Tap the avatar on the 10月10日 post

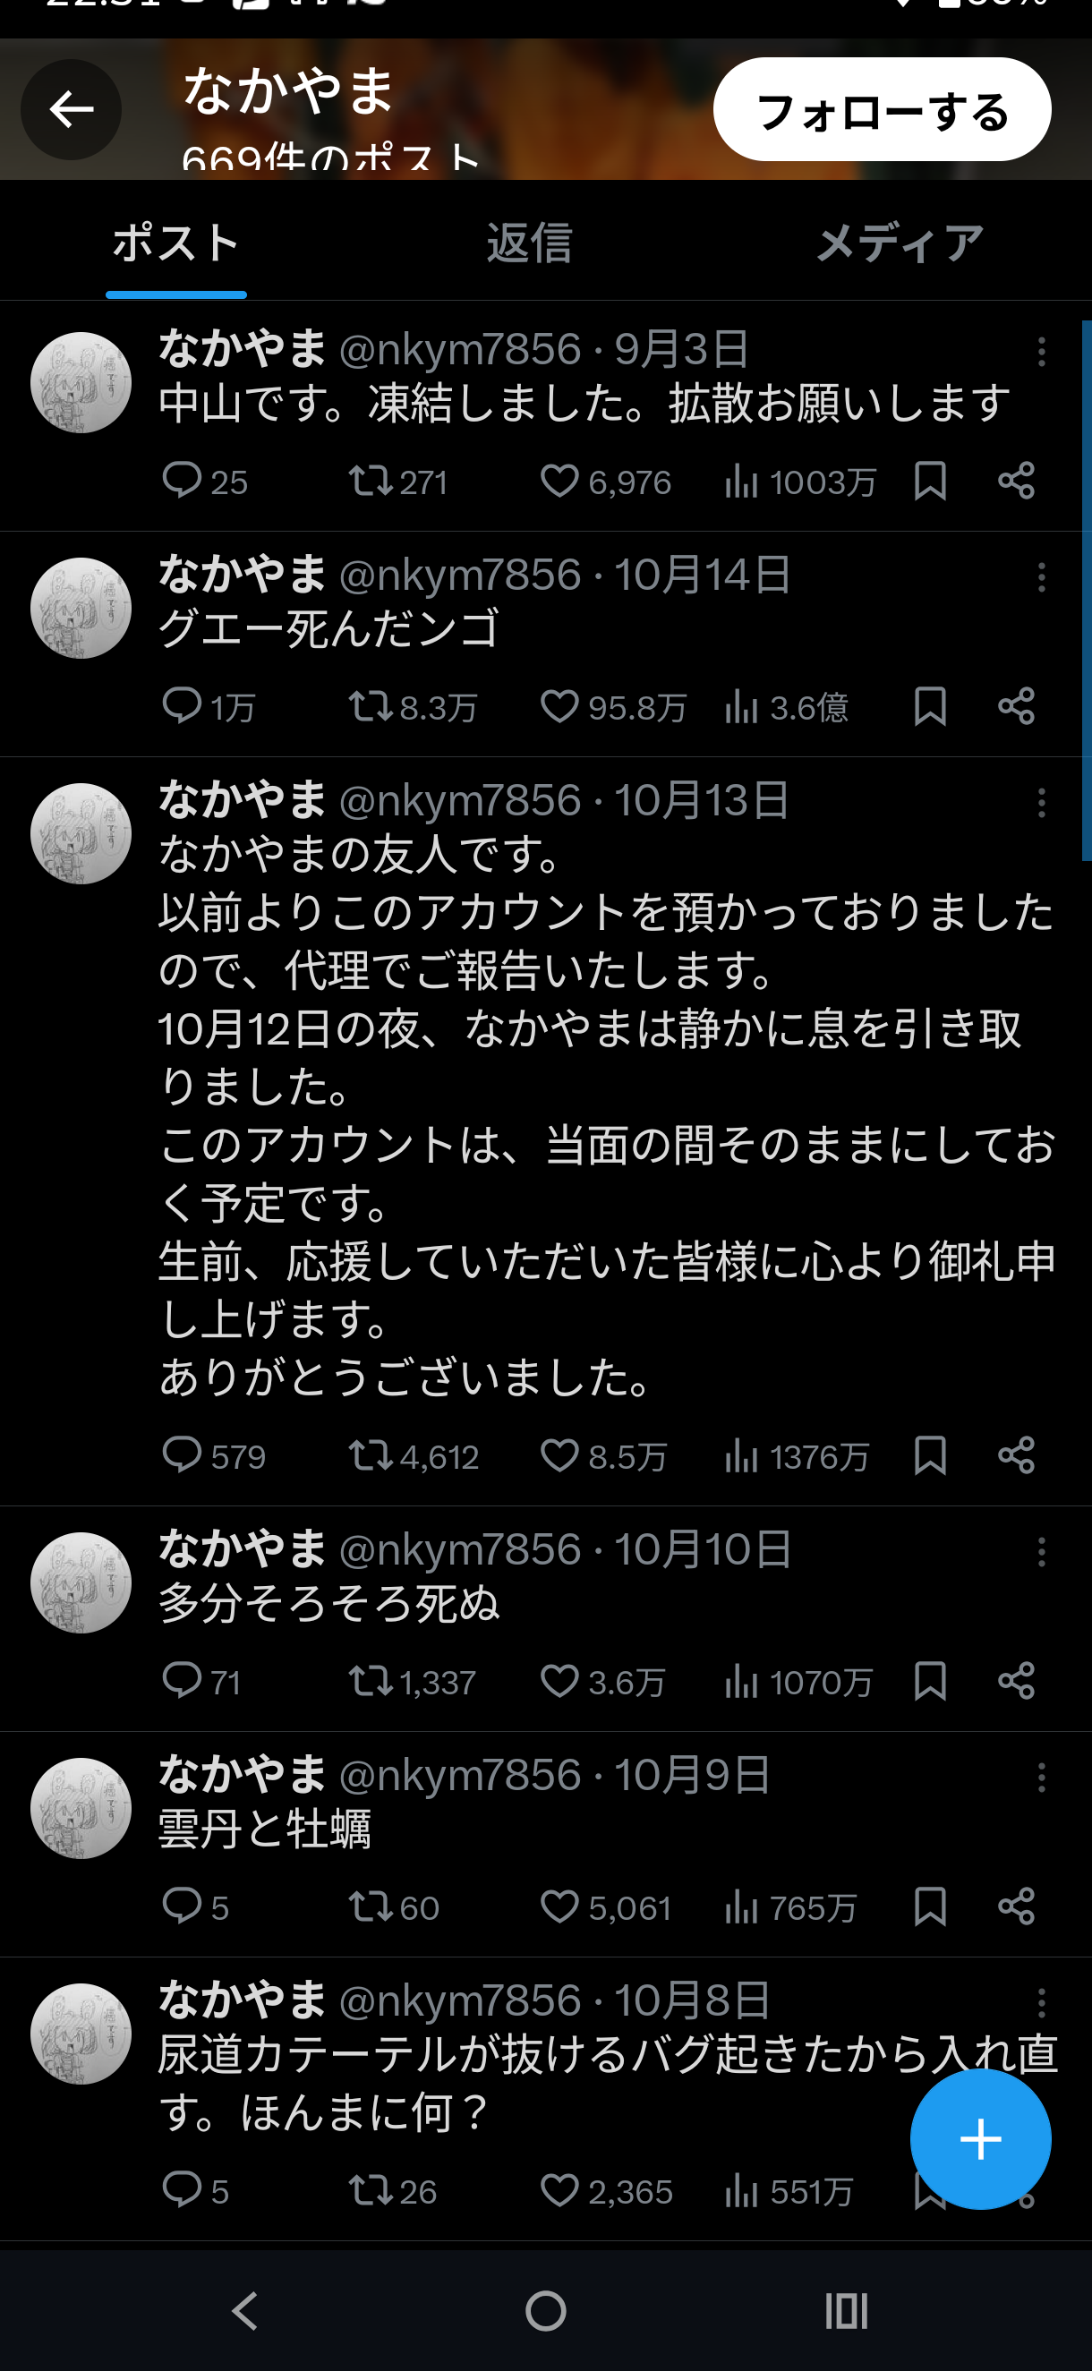(x=81, y=1583)
